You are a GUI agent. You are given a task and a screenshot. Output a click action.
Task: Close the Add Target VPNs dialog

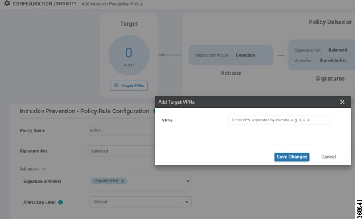pyautogui.click(x=342, y=102)
